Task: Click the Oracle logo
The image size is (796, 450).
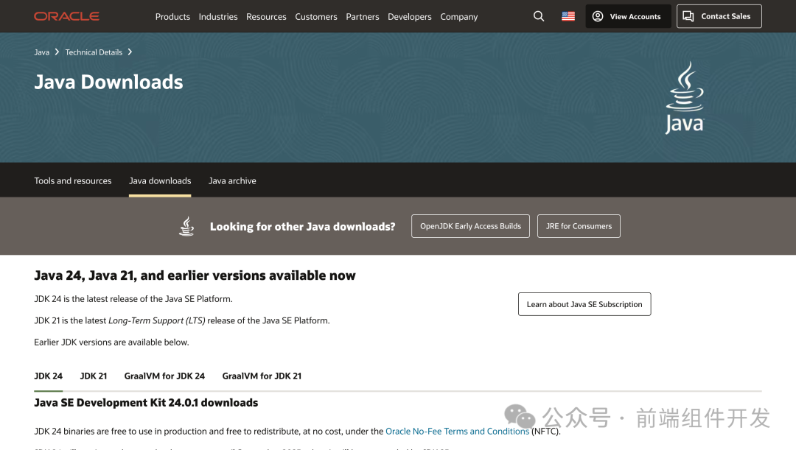Action: [x=66, y=16]
